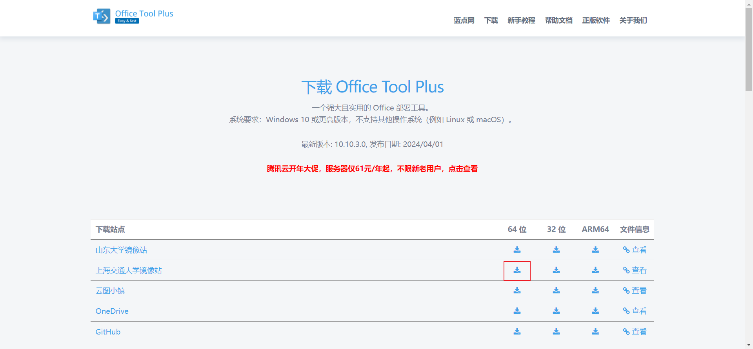Download ARM64 from OneDrive row
753x349 pixels.
point(595,311)
